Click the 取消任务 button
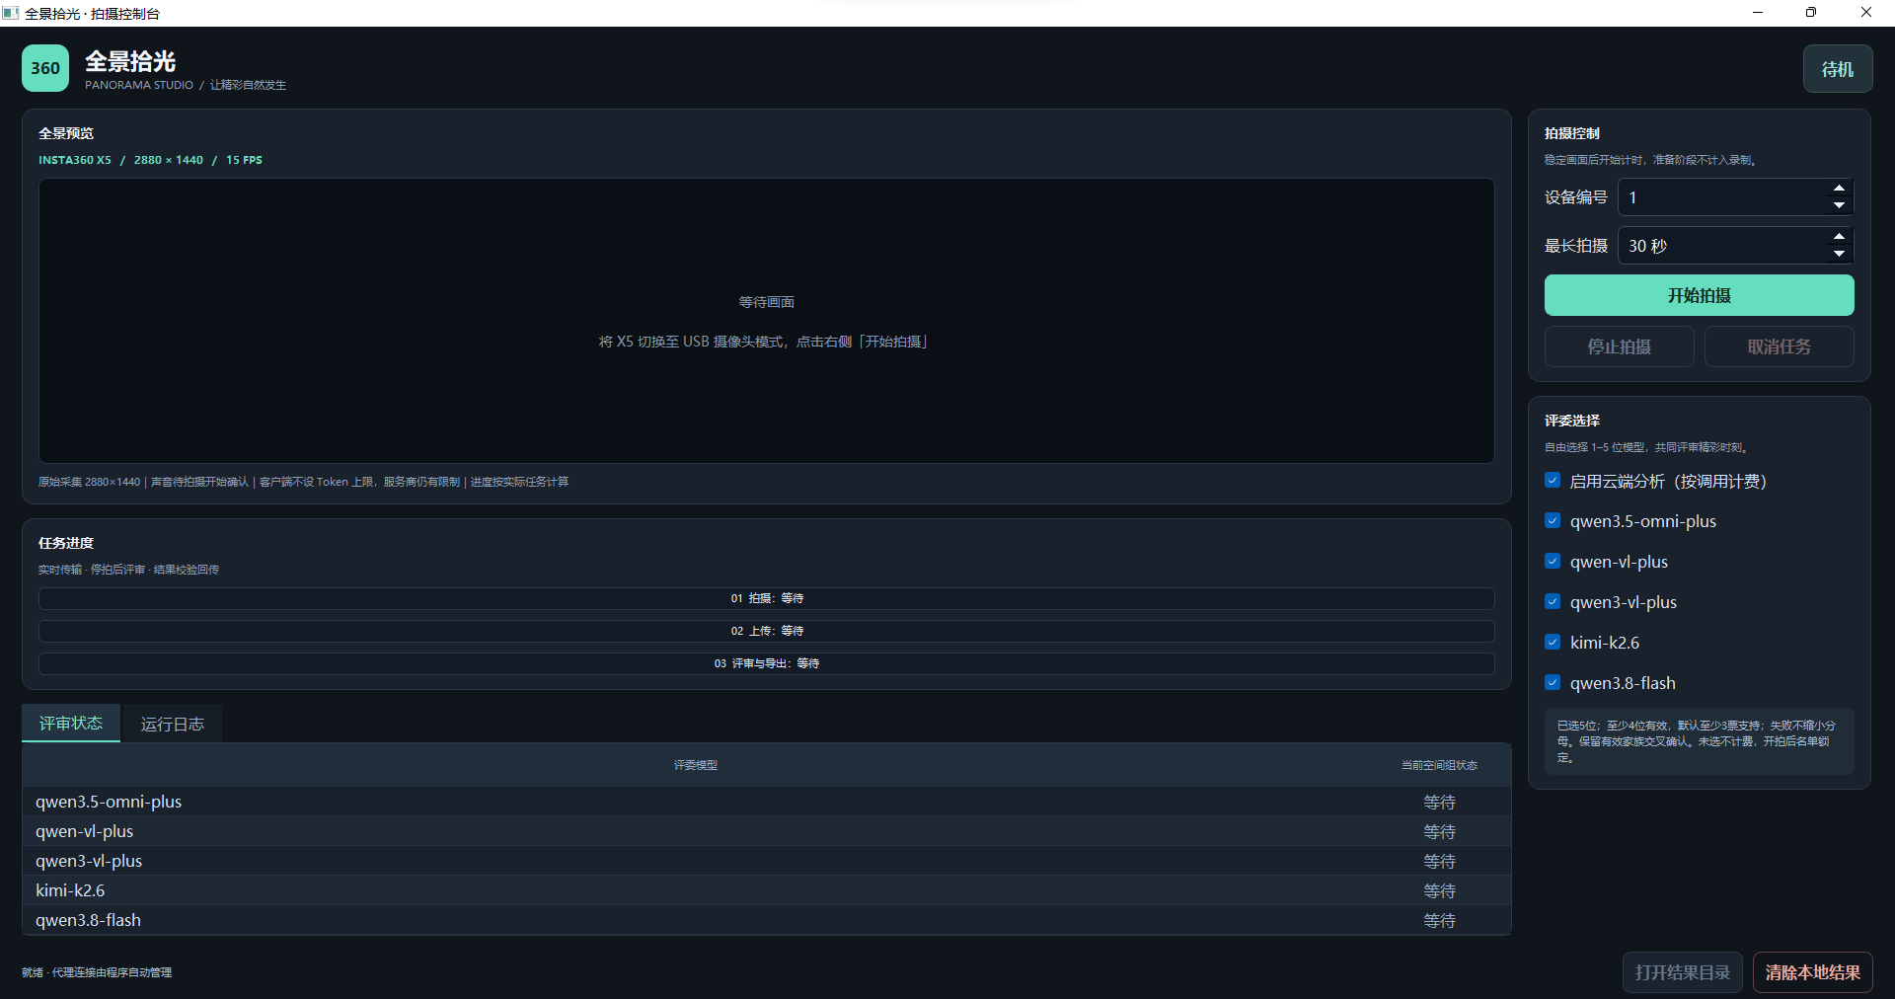Viewport: 1895px width, 999px height. (x=1779, y=346)
